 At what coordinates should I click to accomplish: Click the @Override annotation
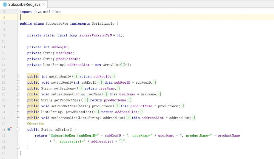point(36,124)
